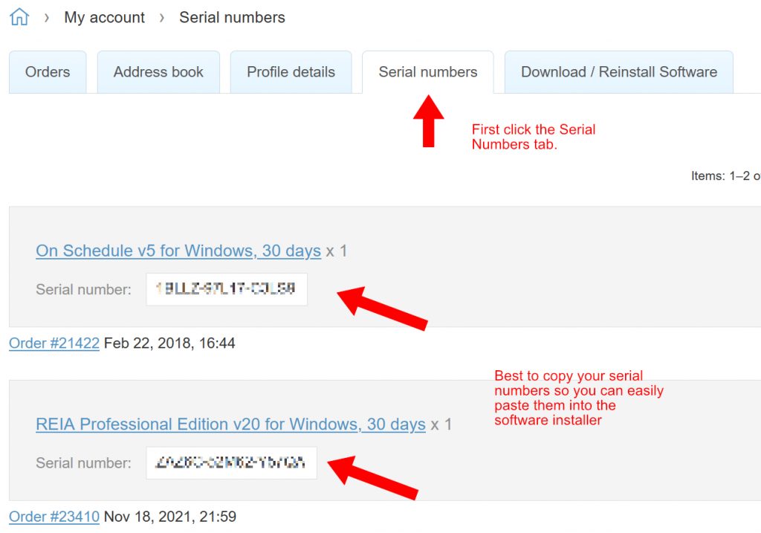The image size is (761, 533).
Task: Switch to the Orders tab
Action: pos(48,72)
